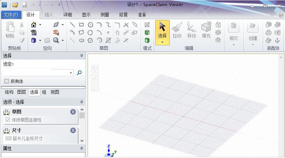Select the blue cube view icon
This screenshot has width=285, height=158.
point(34,40)
